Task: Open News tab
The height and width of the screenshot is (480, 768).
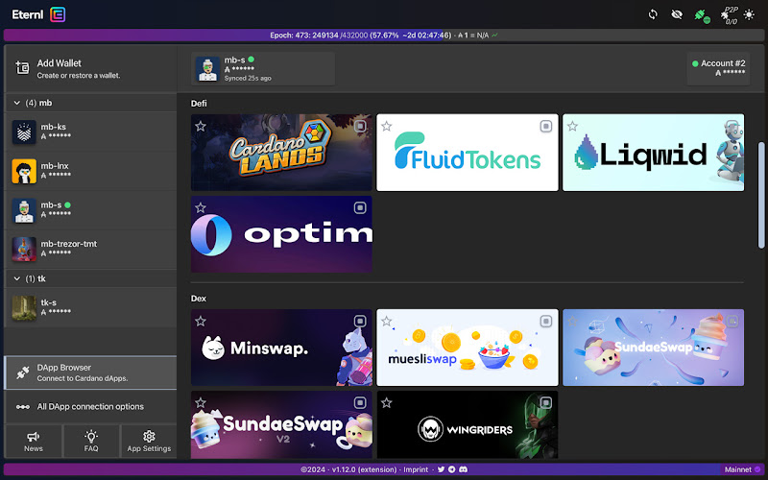Action: [x=34, y=442]
